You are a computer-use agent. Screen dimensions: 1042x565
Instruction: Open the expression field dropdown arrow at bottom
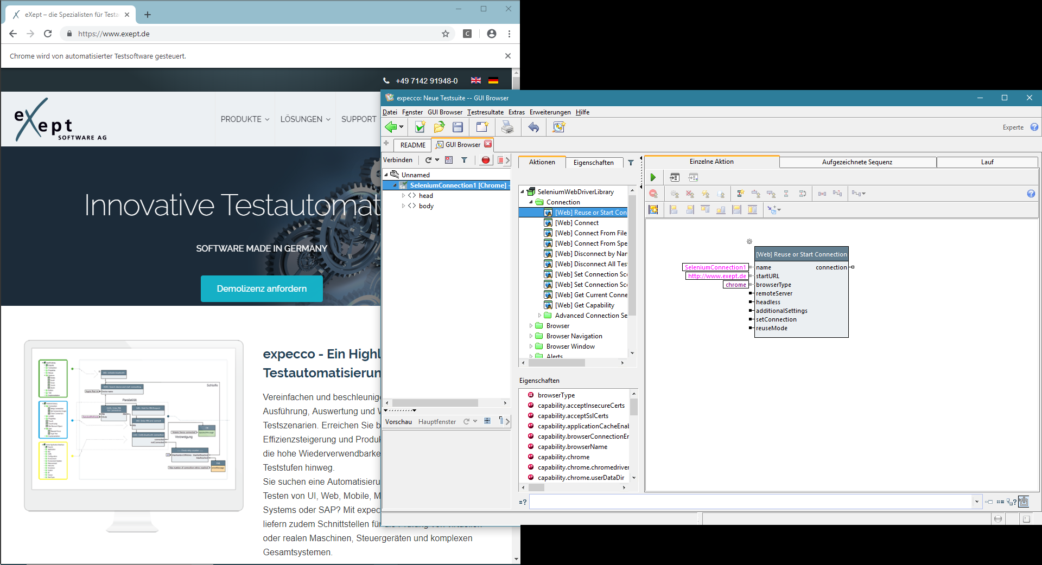click(976, 502)
